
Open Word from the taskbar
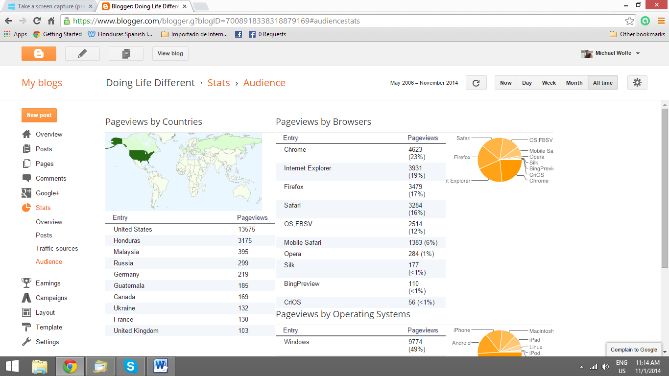(161, 366)
